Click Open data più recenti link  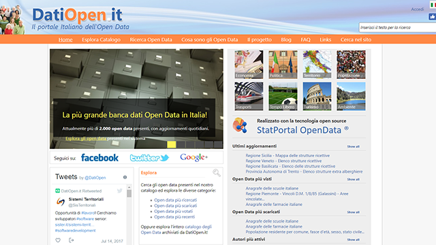[174, 216]
